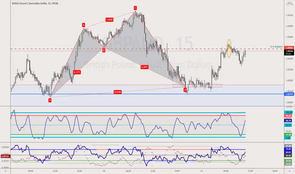Click blue lower indicator label '70.00'
Screen dimensions: 295x174
pyautogui.click(x=288, y=149)
